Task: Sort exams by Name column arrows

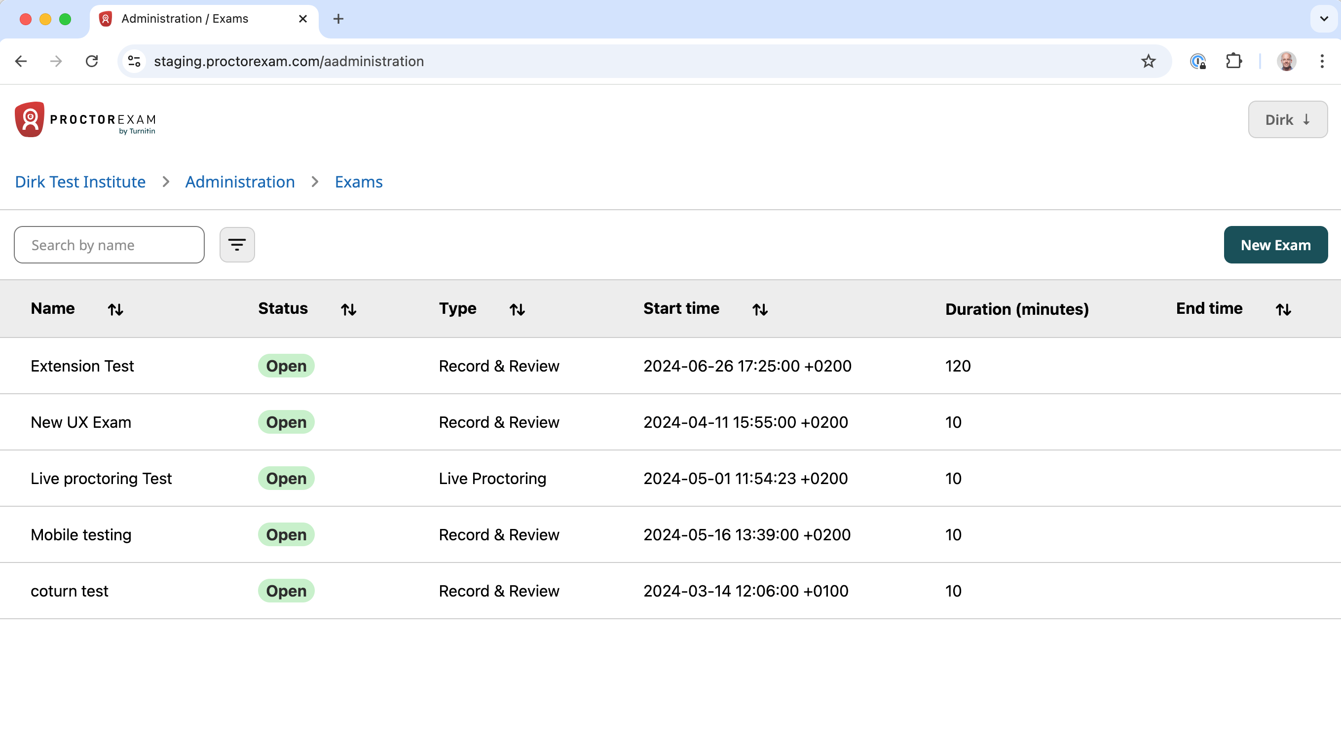Action: pyautogui.click(x=115, y=310)
